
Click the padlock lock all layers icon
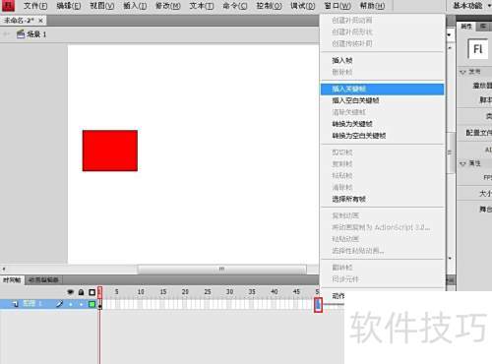coord(81,292)
